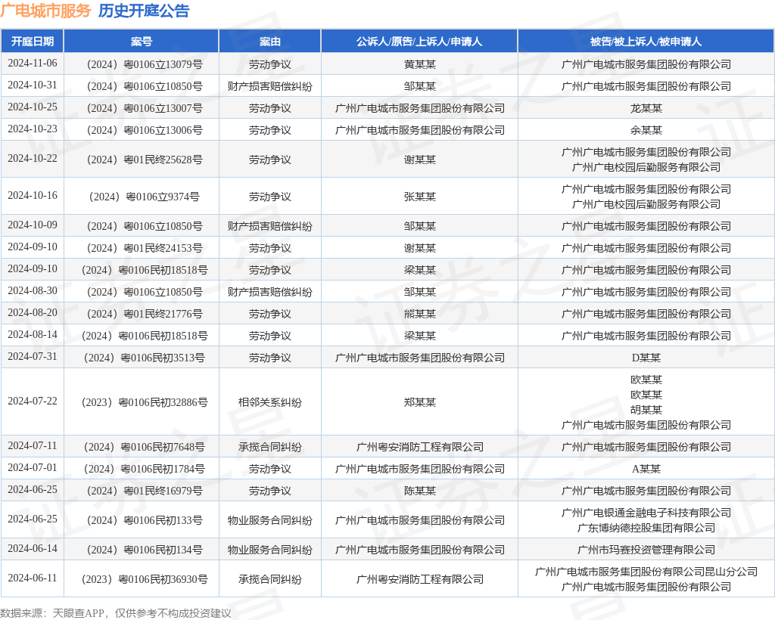This screenshot has height=620, width=775.
Task: Click the date cell 2024-06-11
Action: click(x=32, y=578)
